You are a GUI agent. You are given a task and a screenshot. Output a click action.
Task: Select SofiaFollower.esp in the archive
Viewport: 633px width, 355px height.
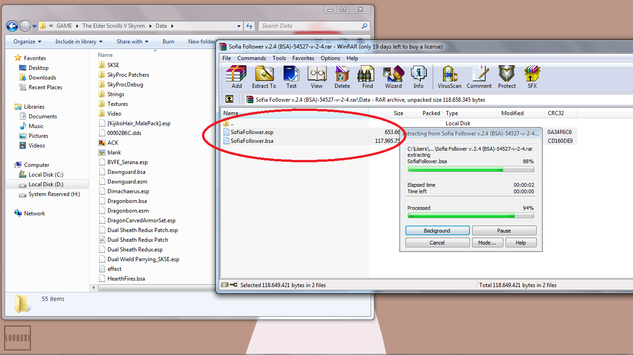(252, 132)
